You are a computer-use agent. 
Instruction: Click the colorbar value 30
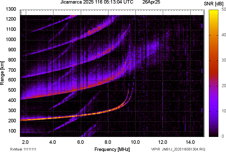click(224, 60)
